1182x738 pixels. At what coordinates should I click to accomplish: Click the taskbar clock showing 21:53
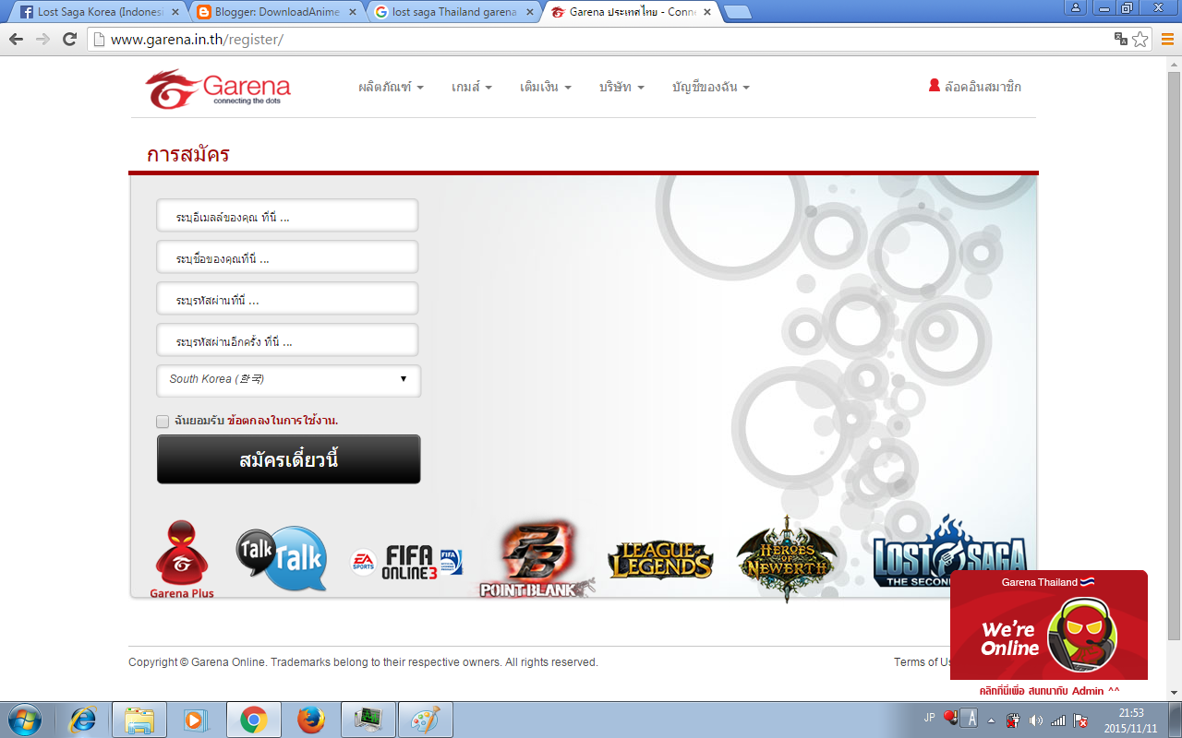click(x=1130, y=720)
